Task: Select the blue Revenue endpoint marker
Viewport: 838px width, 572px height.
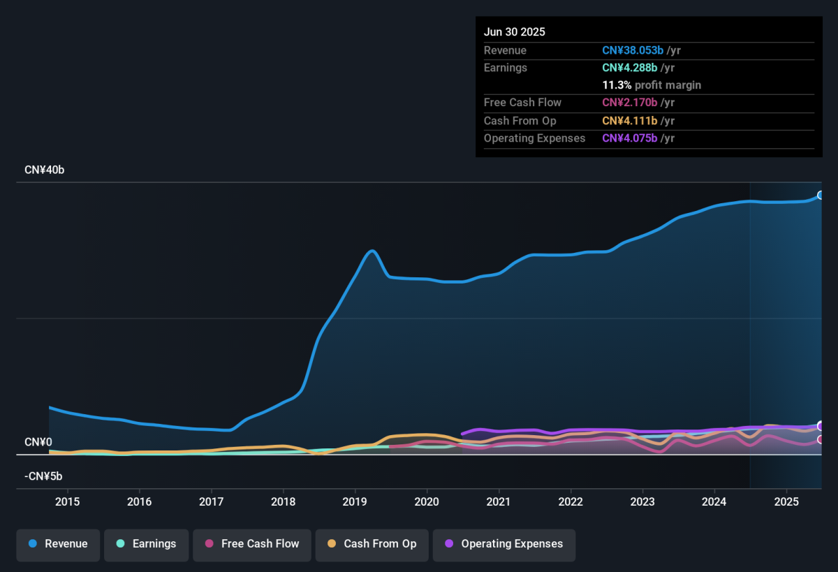Action: [x=821, y=195]
